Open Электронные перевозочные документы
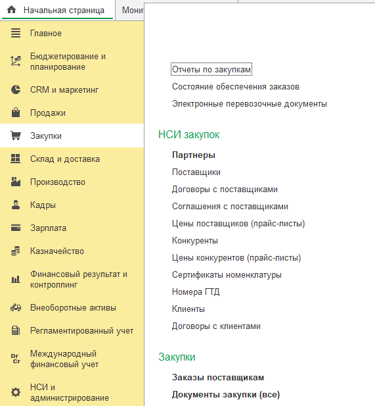This screenshot has width=375, height=406. tap(250, 104)
